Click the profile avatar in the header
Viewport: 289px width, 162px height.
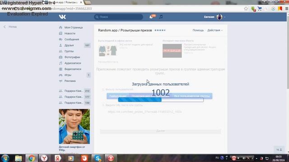tap(219, 17)
